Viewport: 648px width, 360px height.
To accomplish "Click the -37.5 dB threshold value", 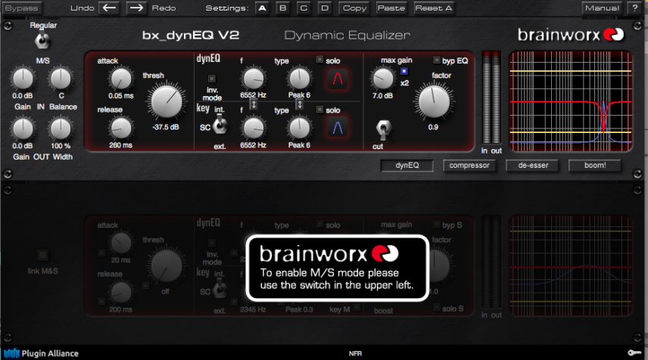I will coord(166,127).
